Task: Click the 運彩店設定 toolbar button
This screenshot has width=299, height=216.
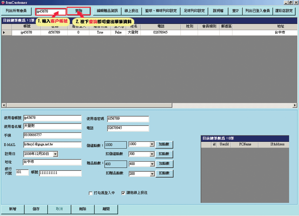Action: pos(283,11)
